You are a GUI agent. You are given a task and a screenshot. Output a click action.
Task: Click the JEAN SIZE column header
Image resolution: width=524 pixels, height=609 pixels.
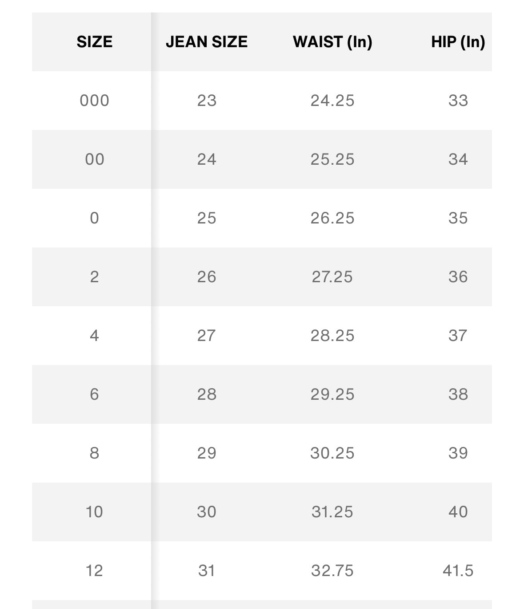pos(207,42)
